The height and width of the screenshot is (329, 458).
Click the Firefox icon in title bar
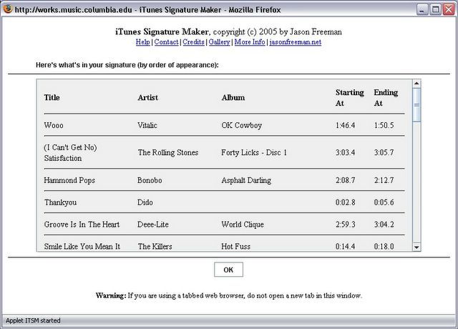pyautogui.click(x=8, y=9)
